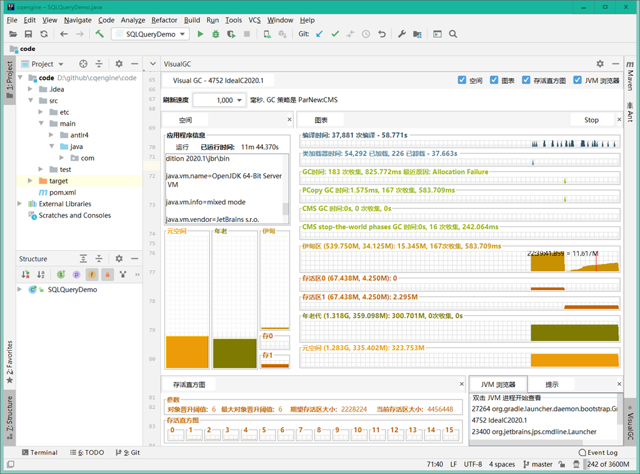Expand the target folder in Project tree

point(30,181)
